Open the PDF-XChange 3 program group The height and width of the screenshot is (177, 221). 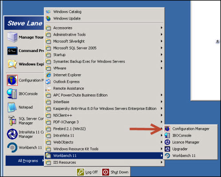pyautogui.click(x=104, y=122)
